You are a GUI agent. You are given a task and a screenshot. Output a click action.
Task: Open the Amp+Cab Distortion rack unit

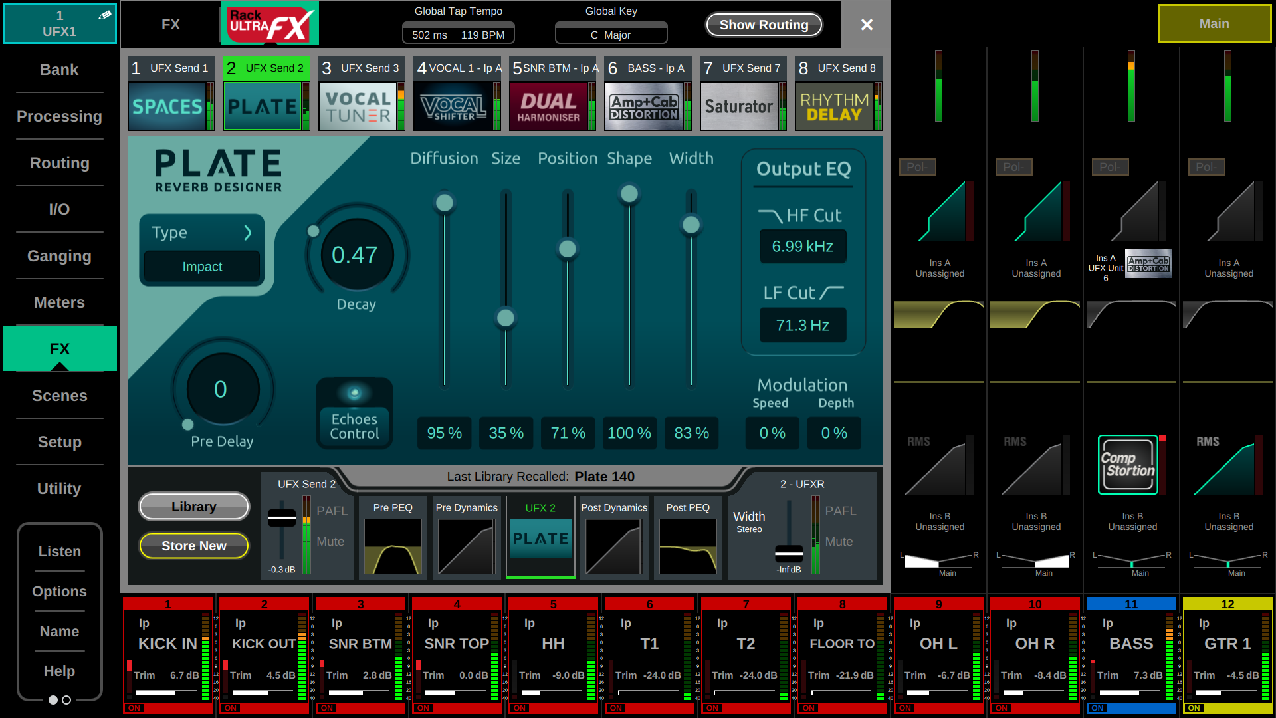coord(643,106)
